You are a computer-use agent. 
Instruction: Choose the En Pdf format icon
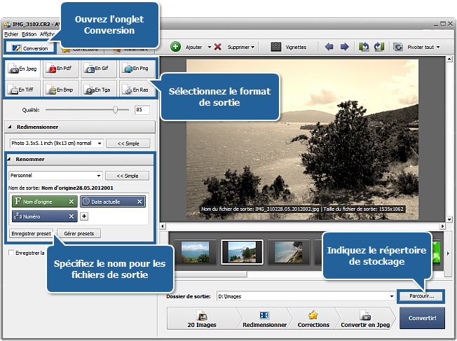[x=60, y=69]
